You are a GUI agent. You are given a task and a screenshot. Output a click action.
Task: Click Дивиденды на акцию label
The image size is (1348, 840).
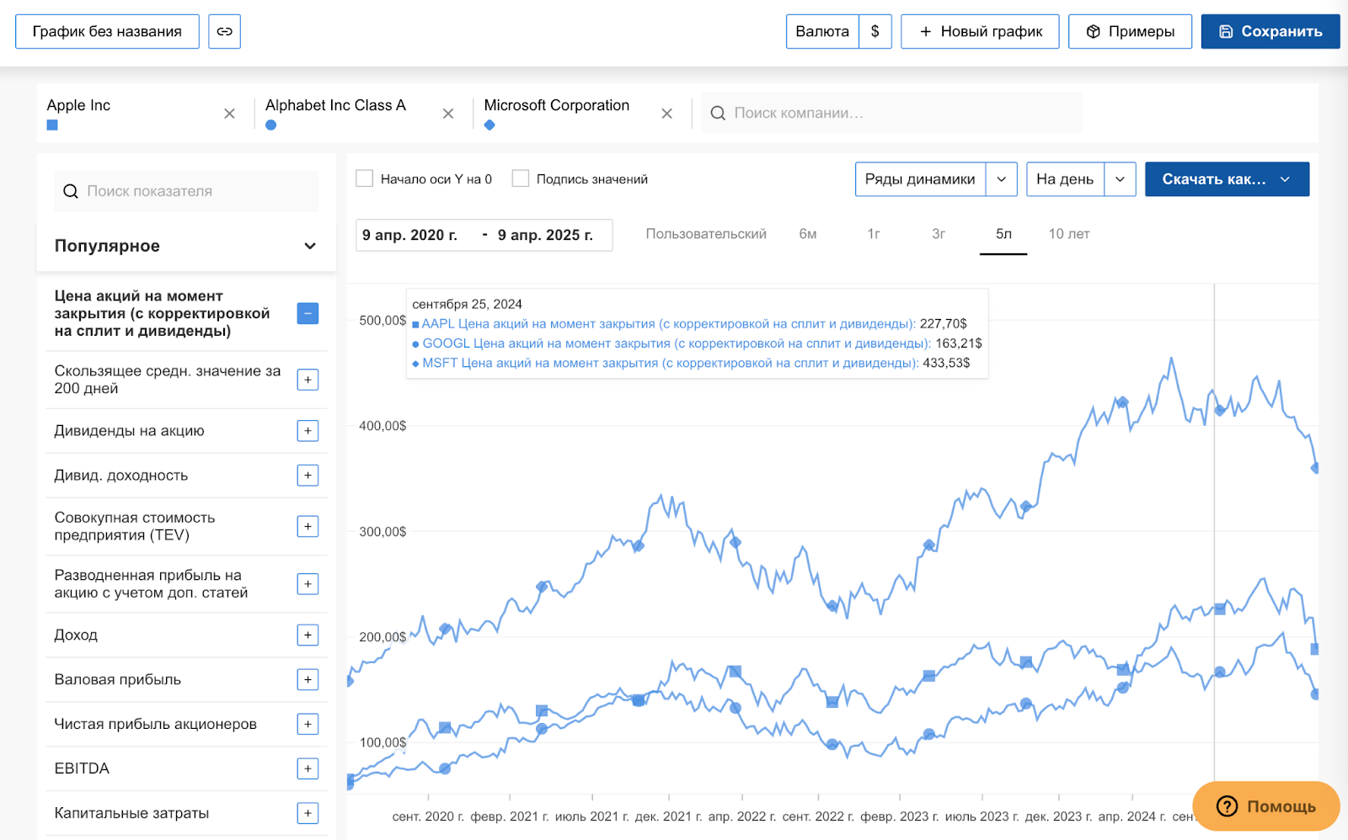pos(129,431)
